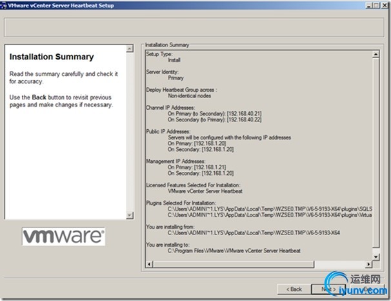The image size is (391, 301).
Task: Select the 'Non-identical nodes' value
Action: pos(189,96)
